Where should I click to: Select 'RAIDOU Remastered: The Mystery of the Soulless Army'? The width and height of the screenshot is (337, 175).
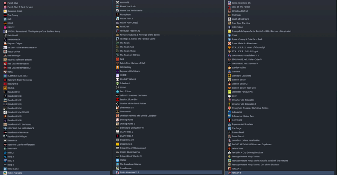click(x=34, y=32)
